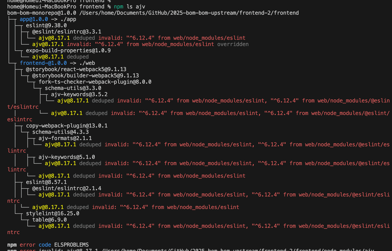Click 'ajv@8.17.1' on the overridden line
Image resolution: width=392 pixels, height=251 pixels.
48,44
